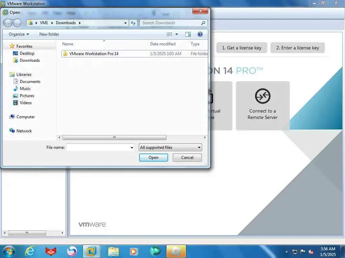Click Downloads in the address breadcrumb
Viewport: 345px width, 258px height.
tap(66, 23)
